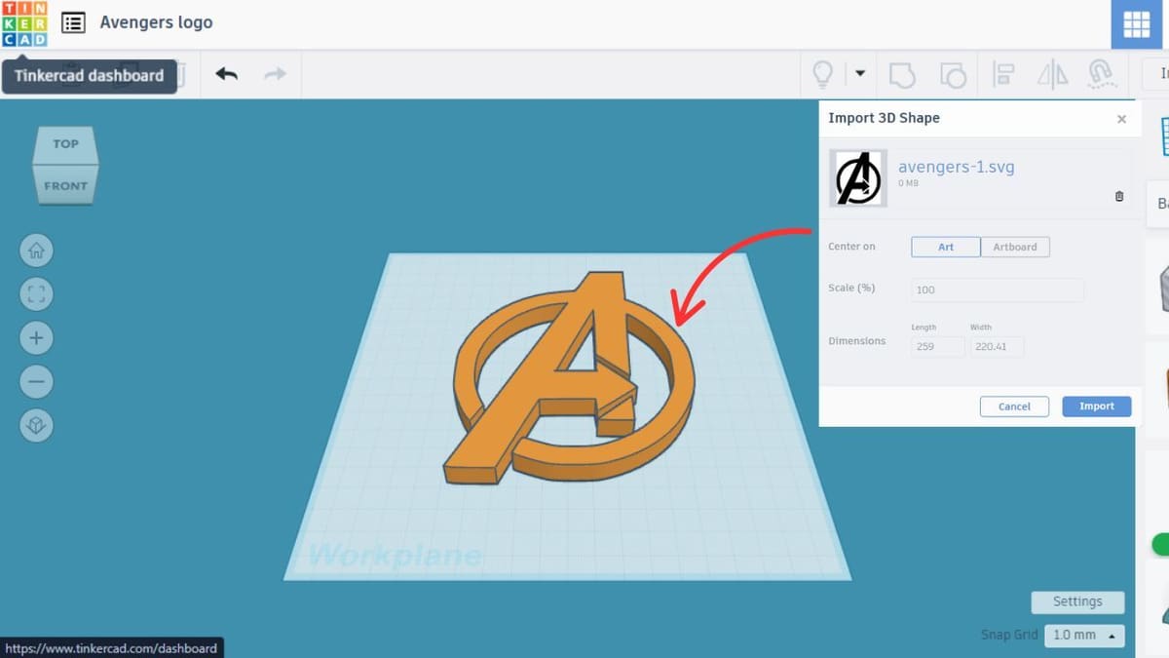Redo the last undone action
1169x658 pixels.
[x=276, y=74]
